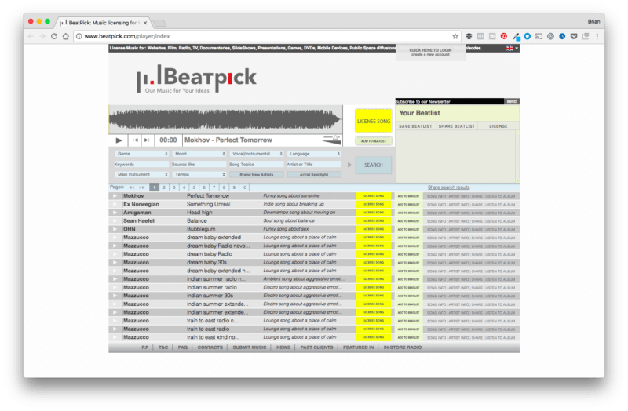Image resolution: width=628 pixels, height=411 pixels.
Task: Click the Artist or Title field
Action: [x=315, y=165]
